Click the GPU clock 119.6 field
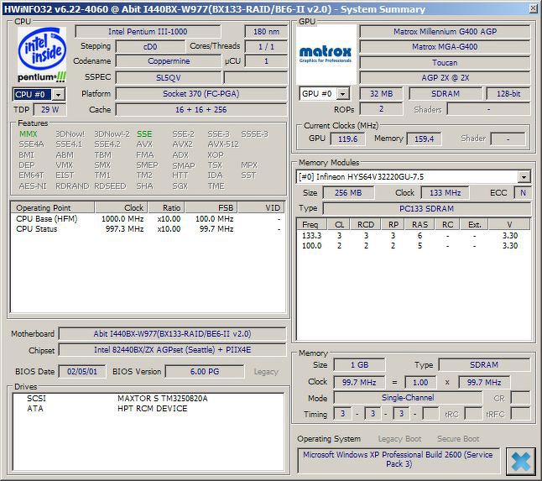The height and width of the screenshot is (481, 542). [347, 139]
